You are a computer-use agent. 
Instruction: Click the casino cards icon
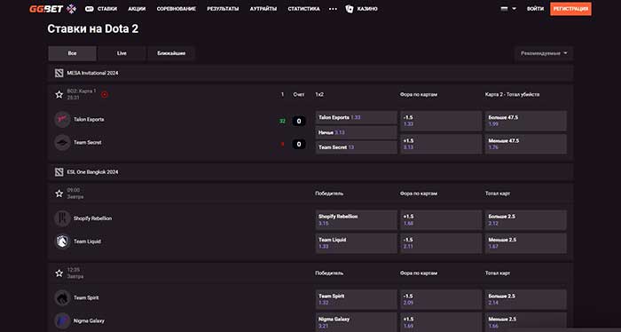[x=350, y=9]
